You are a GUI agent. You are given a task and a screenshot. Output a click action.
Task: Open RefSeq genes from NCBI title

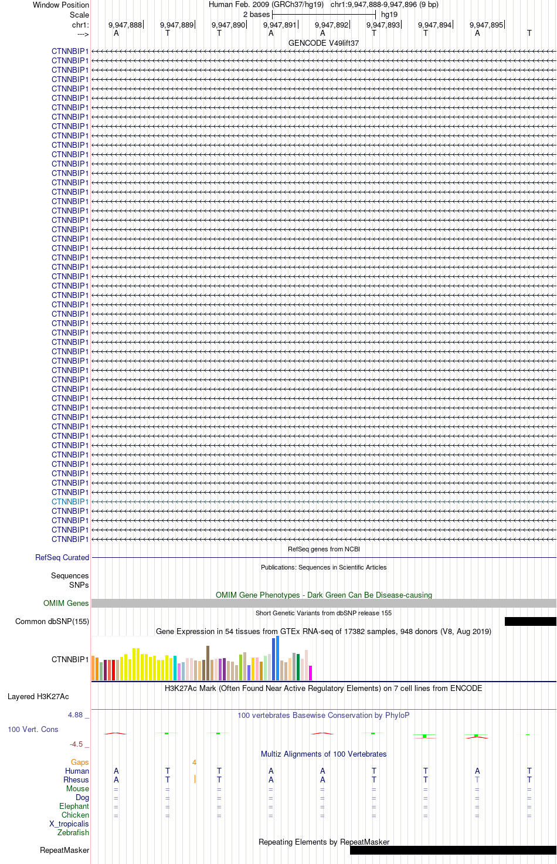(x=324, y=550)
